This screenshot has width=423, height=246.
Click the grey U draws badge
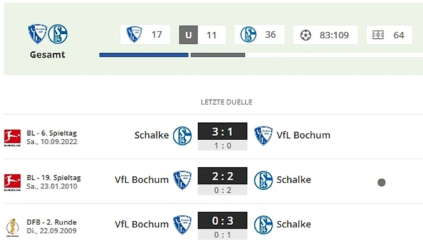pyautogui.click(x=188, y=35)
